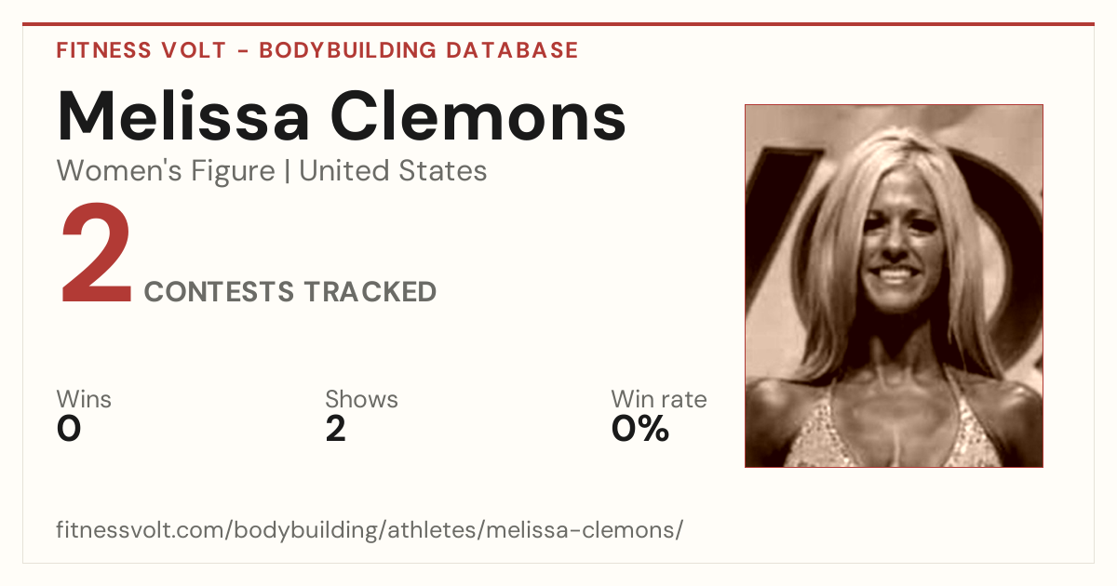Click the shows value 2
This screenshot has width=1117, height=586.
[335, 429]
